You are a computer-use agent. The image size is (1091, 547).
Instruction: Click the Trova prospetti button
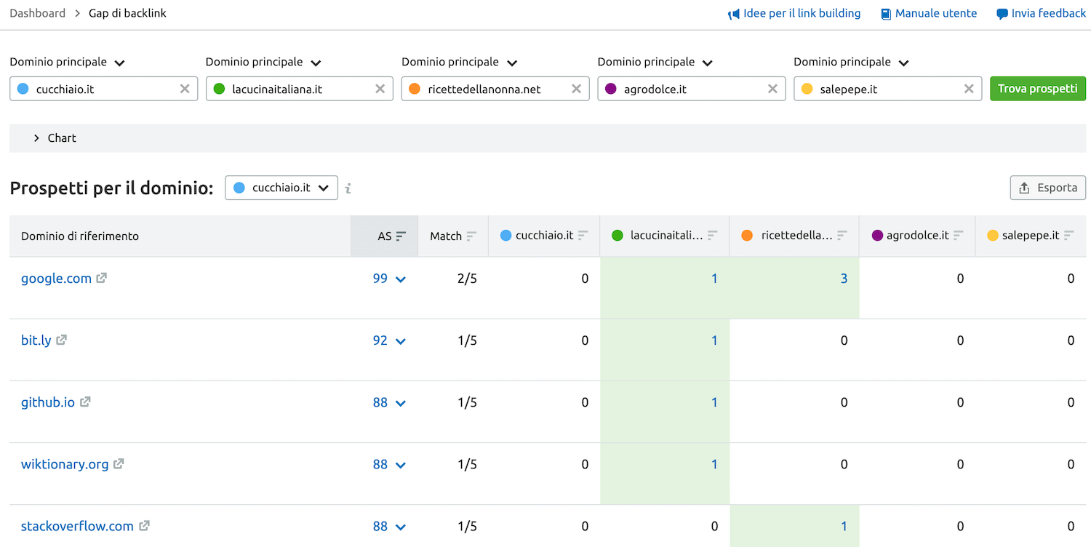tap(1038, 89)
